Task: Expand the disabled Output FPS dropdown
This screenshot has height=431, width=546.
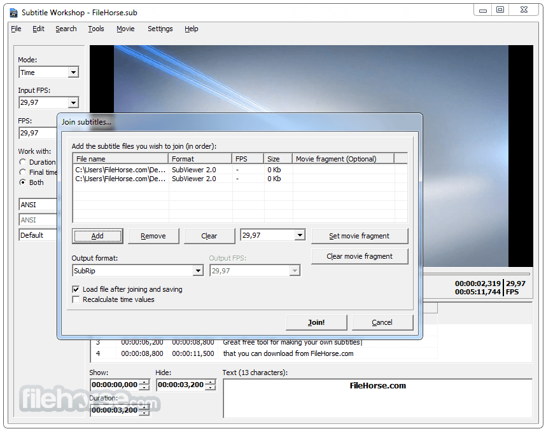Action: [295, 271]
